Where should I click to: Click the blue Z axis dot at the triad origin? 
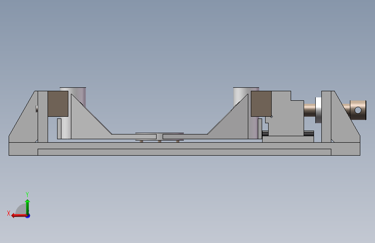click(28, 216)
